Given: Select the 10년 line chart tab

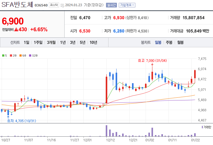Looking at the screenshot, I should pos(93,43).
